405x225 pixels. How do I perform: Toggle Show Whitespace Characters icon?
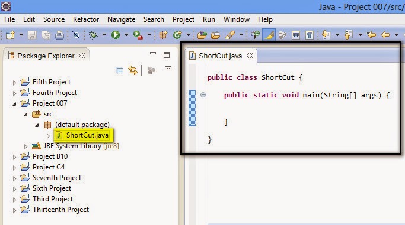coord(309,35)
